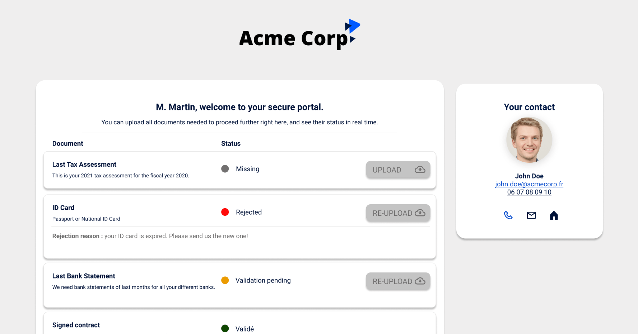Click the red Rejected status dot
The height and width of the screenshot is (334, 638).
[225, 212]
